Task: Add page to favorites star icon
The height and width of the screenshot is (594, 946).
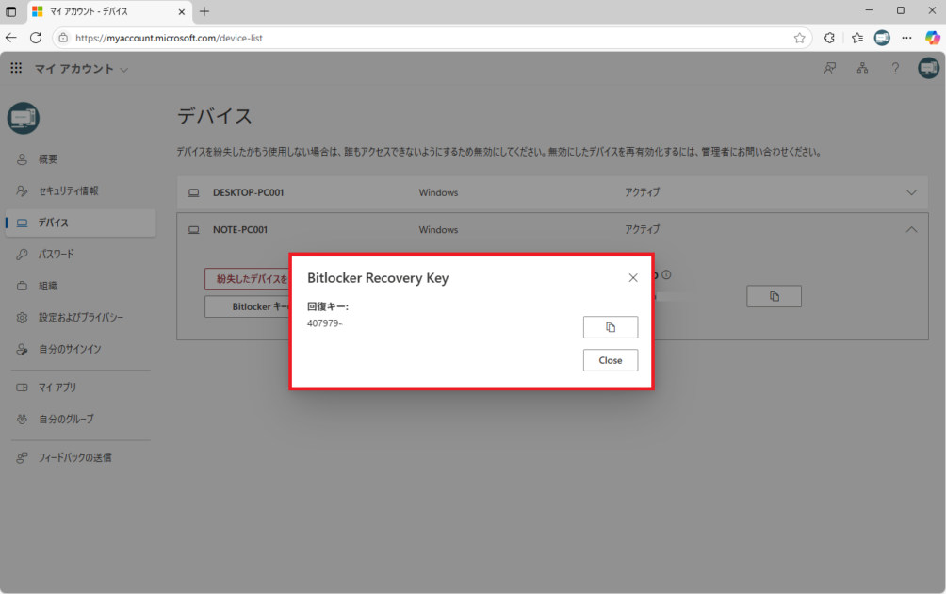Action: [799, 38]
